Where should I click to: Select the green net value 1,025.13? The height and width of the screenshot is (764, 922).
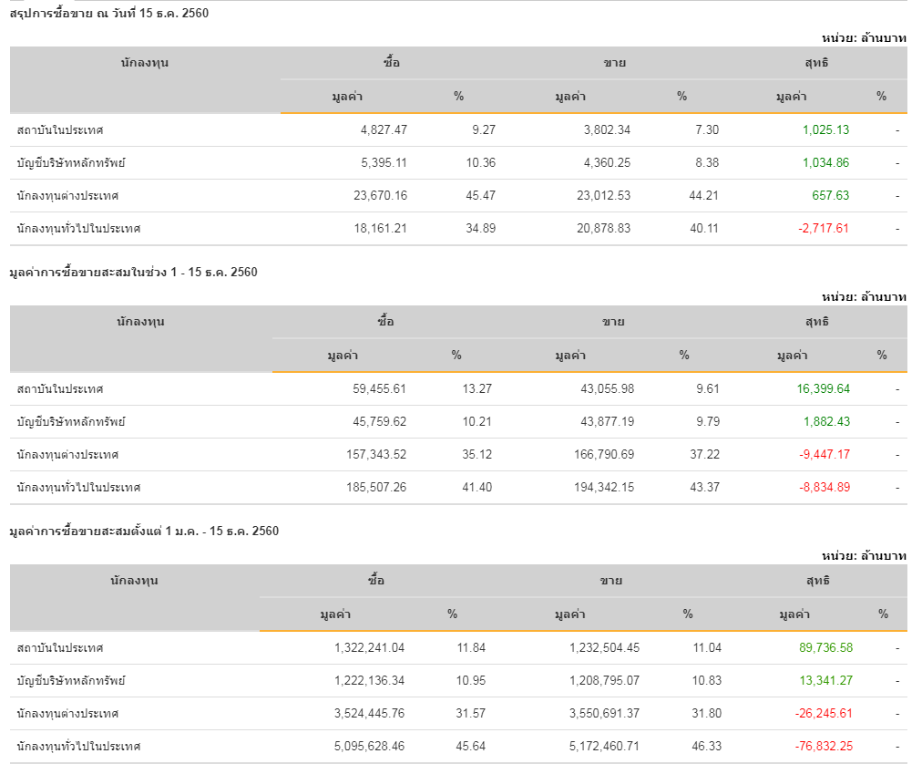[x=825, y=129]
